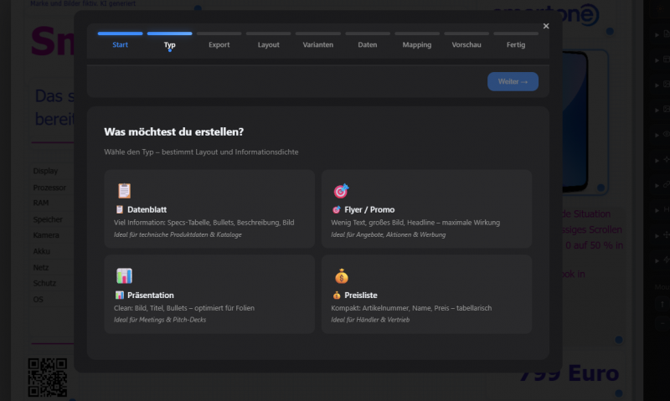Screen dimensions: 670x401
Task: Click "Ideal für Meetings & Pitch-Decks"
Action: [160, 320]
